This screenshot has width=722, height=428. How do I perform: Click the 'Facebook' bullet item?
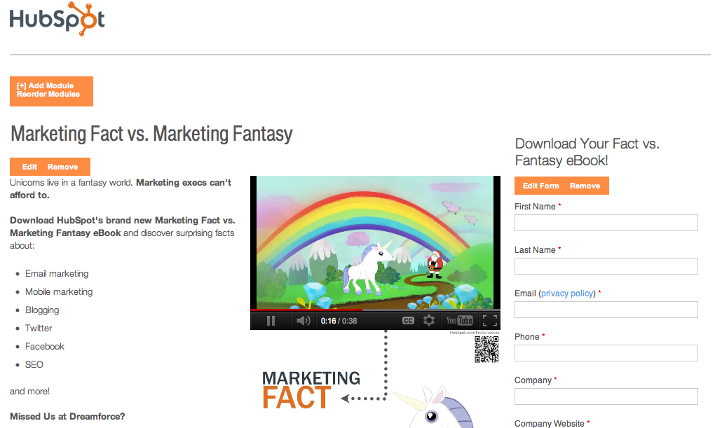tap(45, 347)
